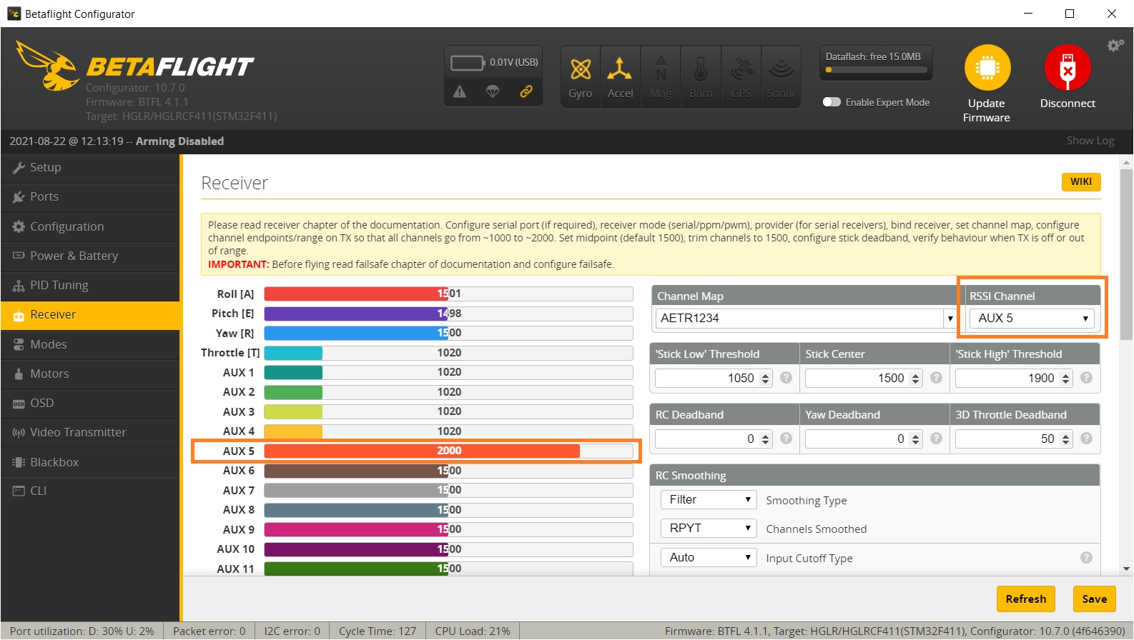Click the Stick High Threshold 1900 field

point(1014,379)
